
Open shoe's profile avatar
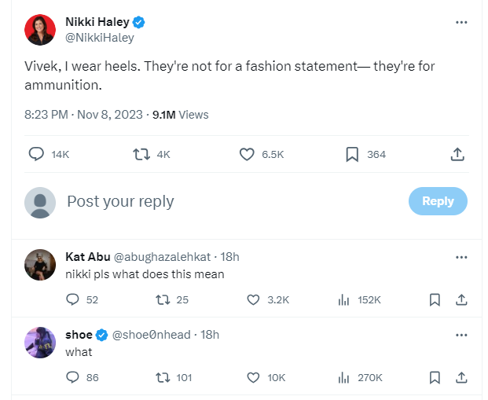tap(40, 343)
